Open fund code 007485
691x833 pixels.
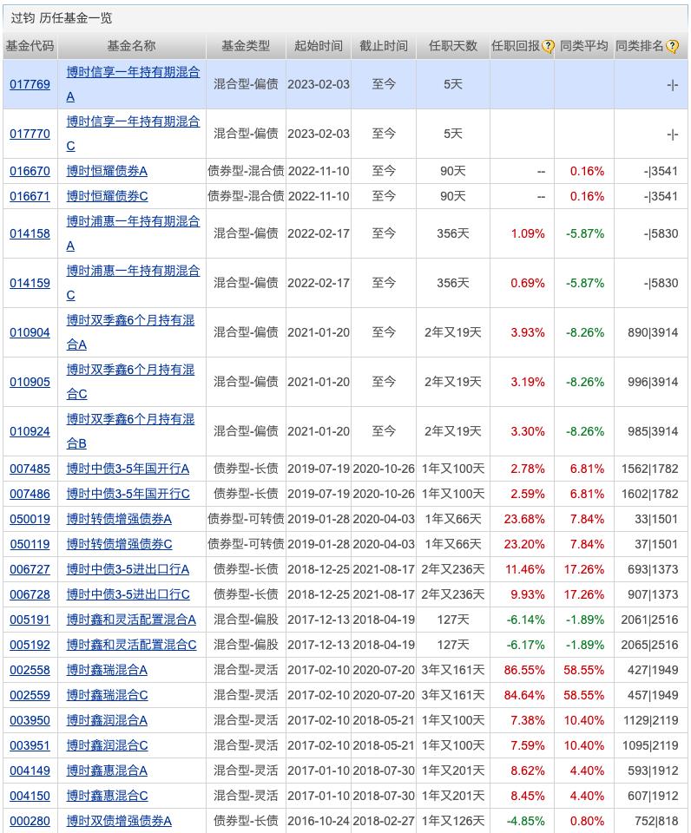point(30,469)
